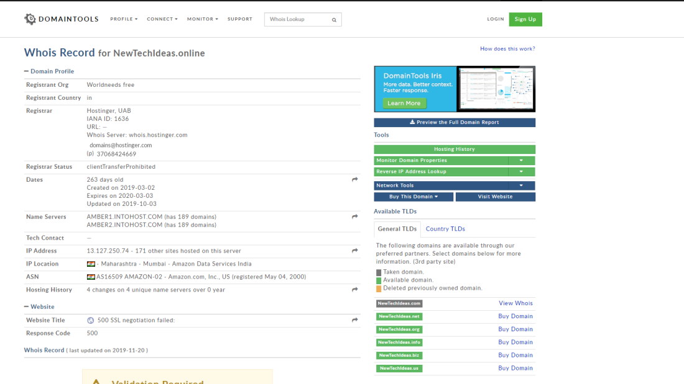Click View Whois for NewTechIdeas.com
This screenshot has height=384, width=684.
coord(515,303)
